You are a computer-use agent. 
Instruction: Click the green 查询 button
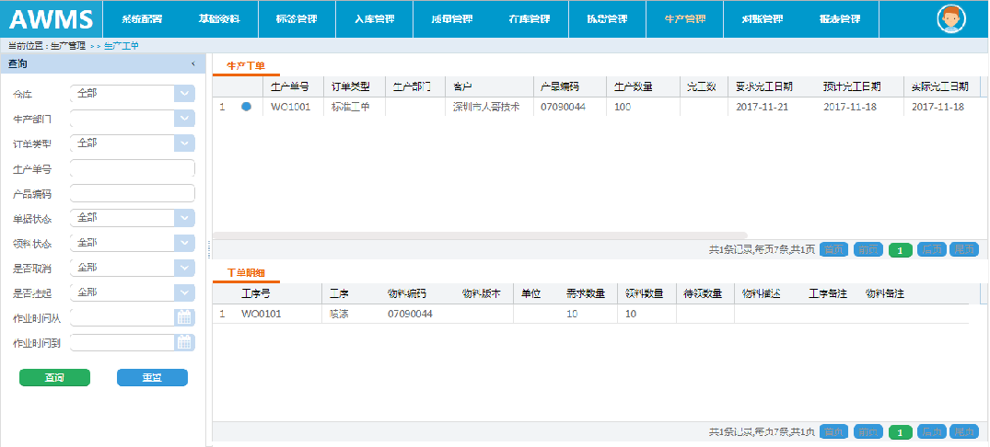54,377
